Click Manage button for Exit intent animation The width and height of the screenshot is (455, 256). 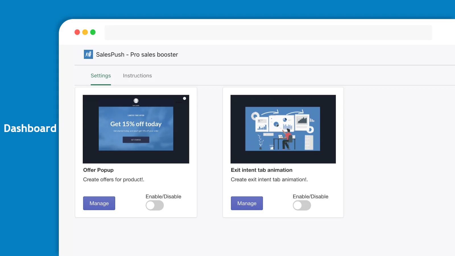(x=247, y=203)
